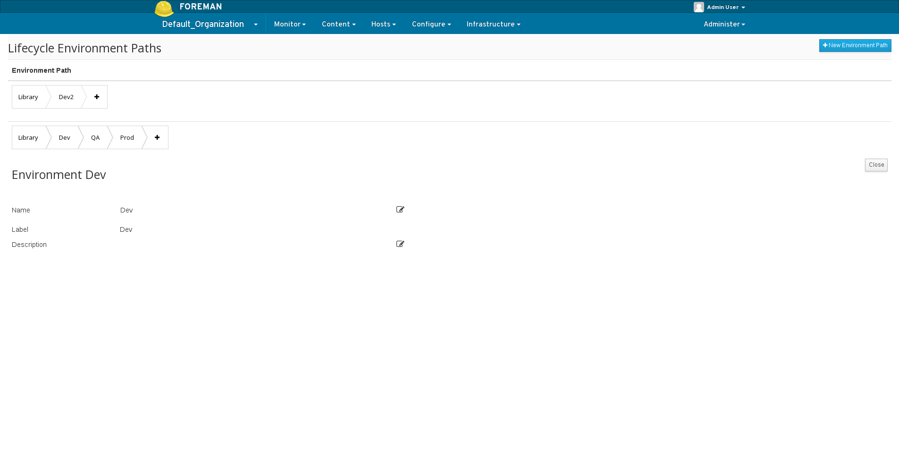
Task: Close the Environment Dev details panel
Action: pos(876,165)
